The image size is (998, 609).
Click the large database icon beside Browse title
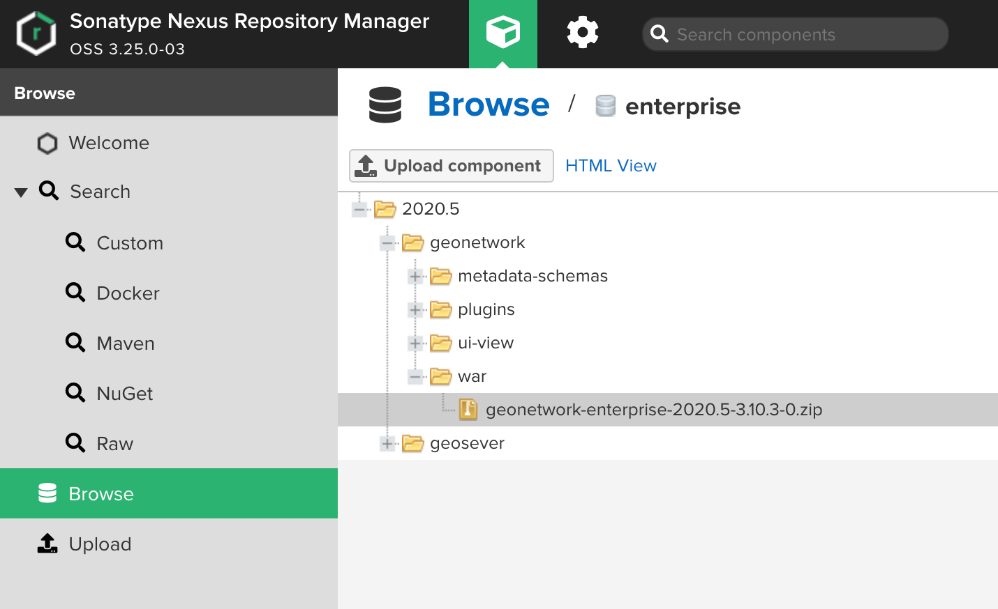click(x=385, y=105)
